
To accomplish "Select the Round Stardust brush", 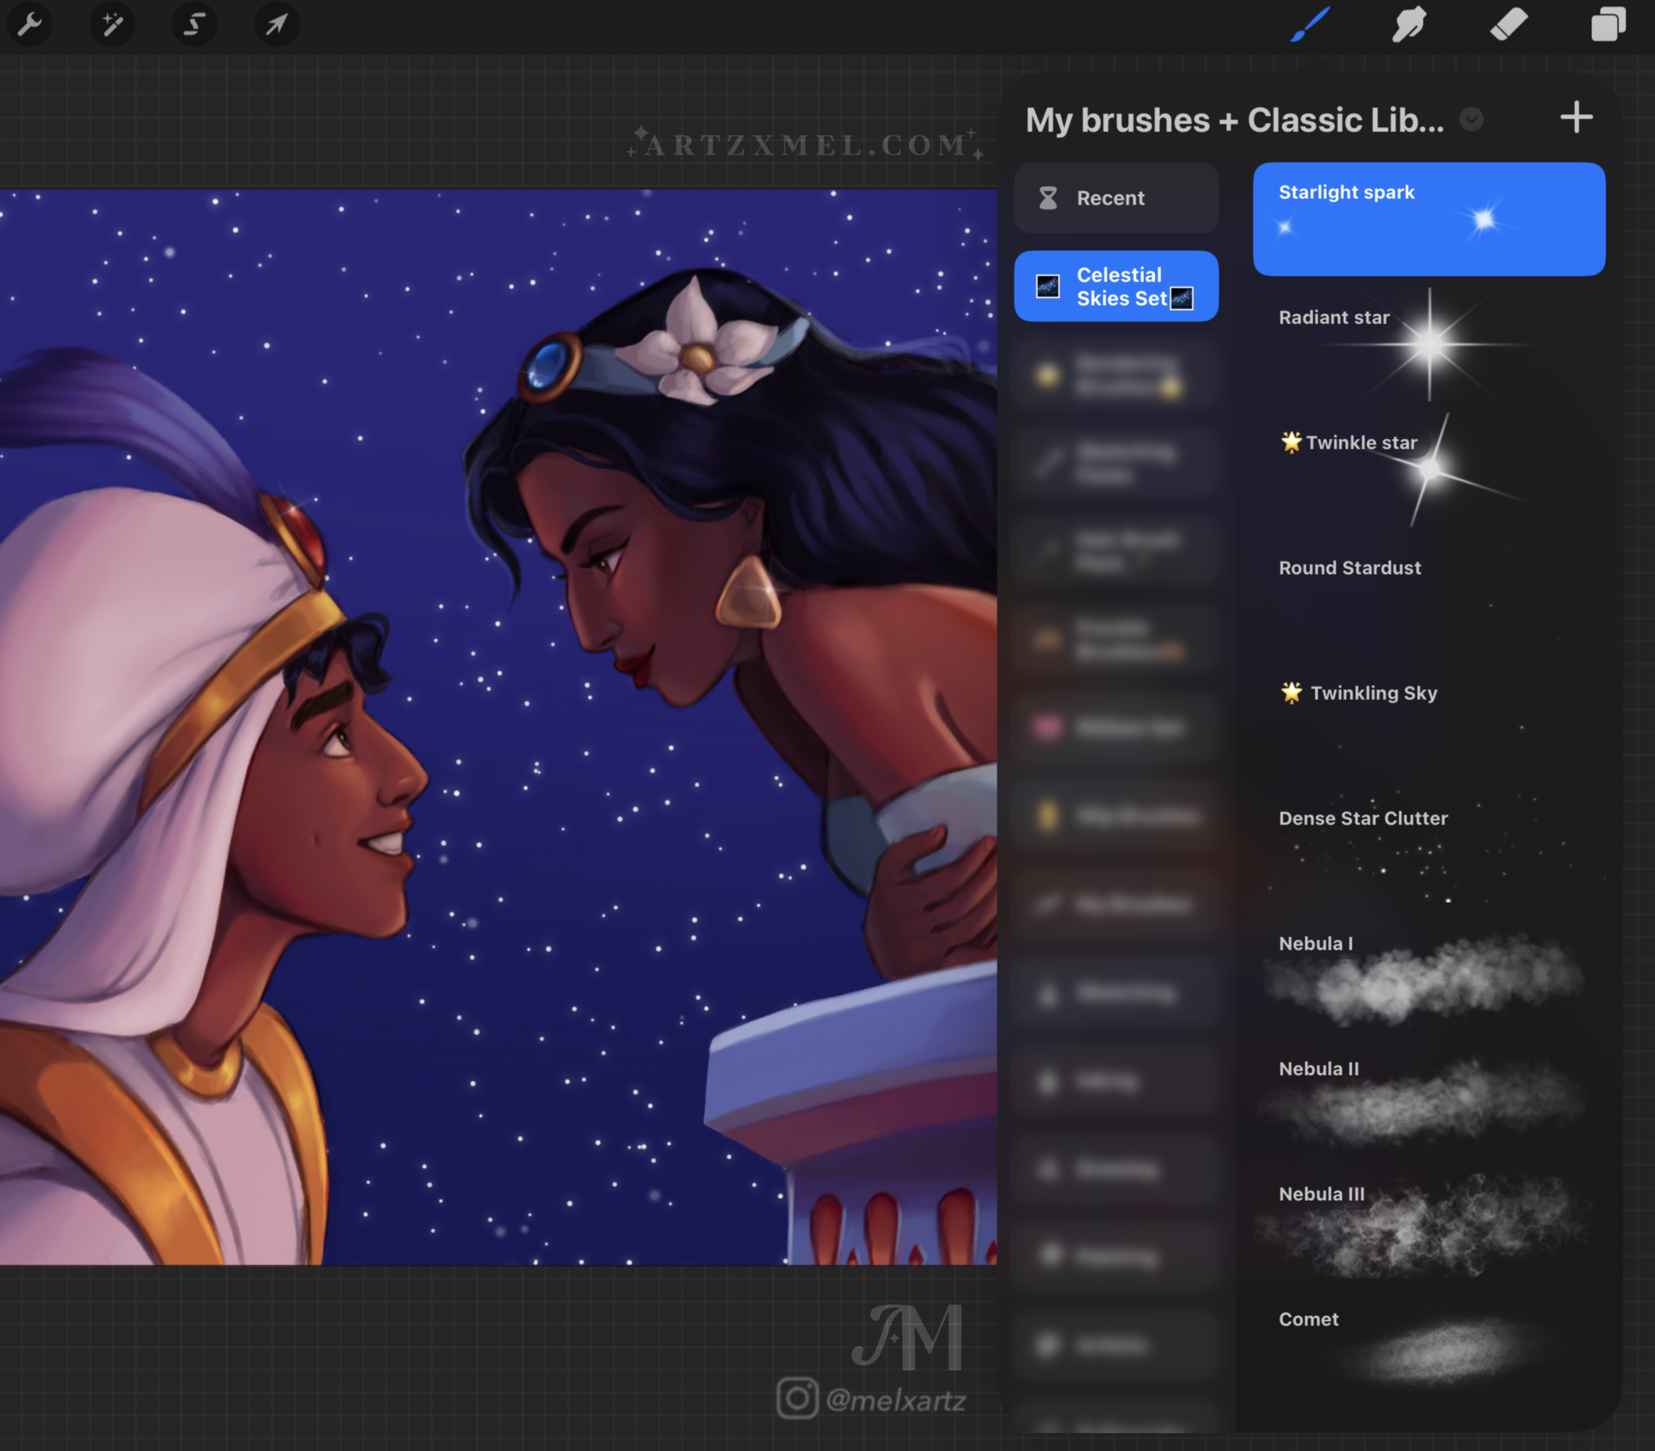I will click(1429, 593).
